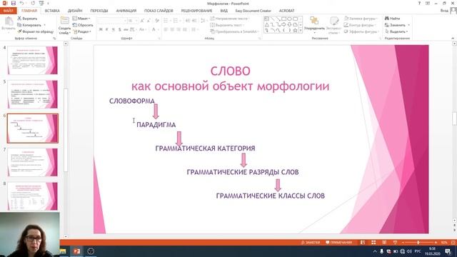Increase the font size
The width and height of the screenshot is (457, 257).
coord(142,21)
